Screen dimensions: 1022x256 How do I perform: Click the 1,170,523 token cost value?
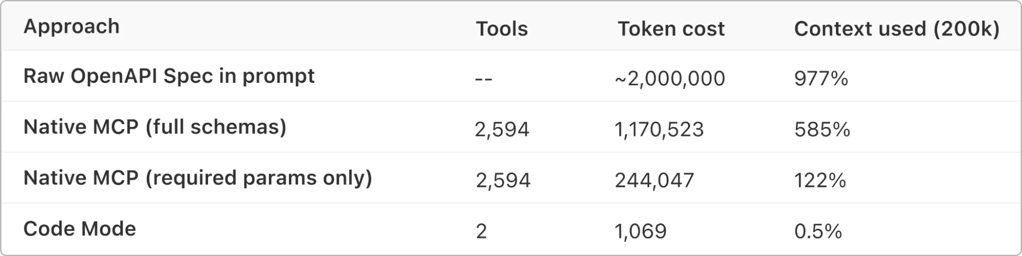659,130
